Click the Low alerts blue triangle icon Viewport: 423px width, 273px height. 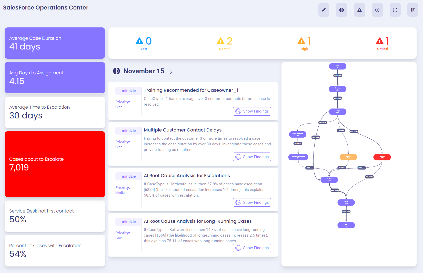click(x=139, y=41)
